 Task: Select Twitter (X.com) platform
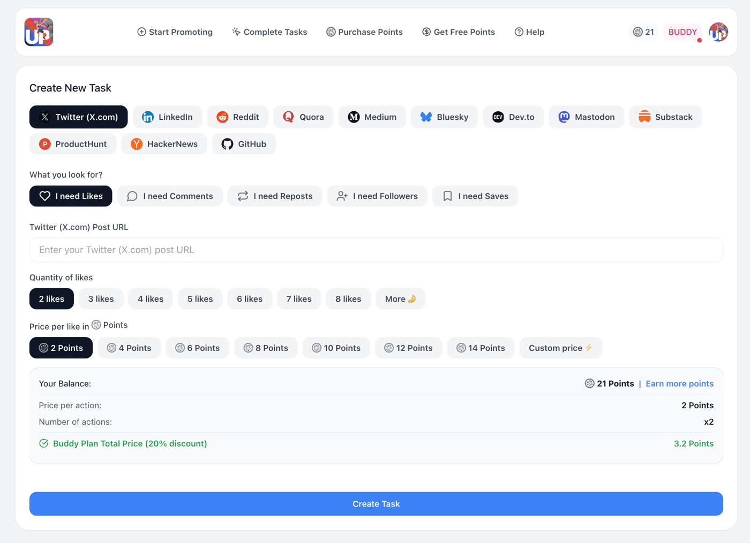click(x=78, y=117)
